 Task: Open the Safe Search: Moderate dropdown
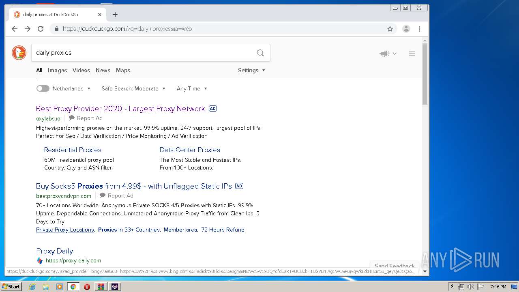click(x=134, y=88)
